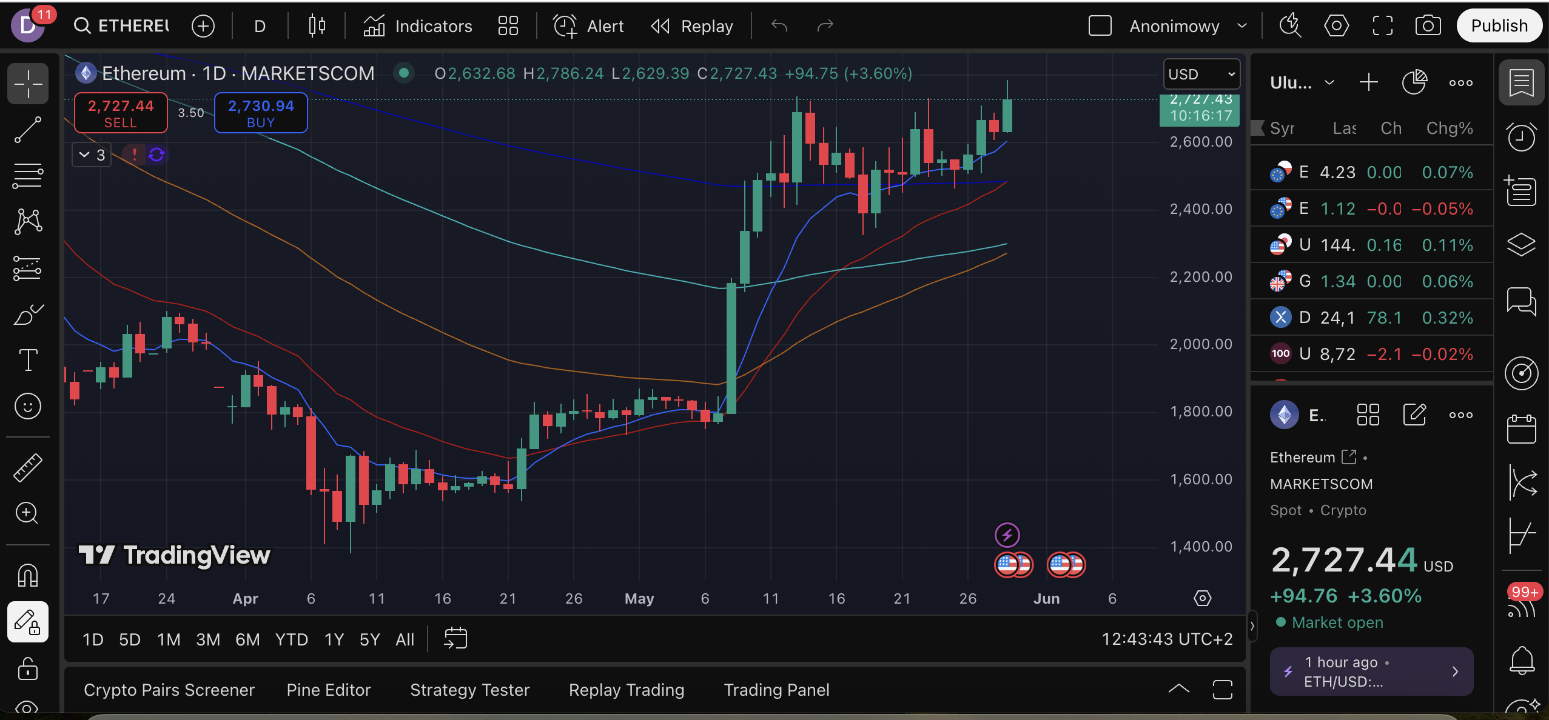
Task: Open the economic calendar sidebar icon
Action: pyautogui.click(x=1521, y=430)
